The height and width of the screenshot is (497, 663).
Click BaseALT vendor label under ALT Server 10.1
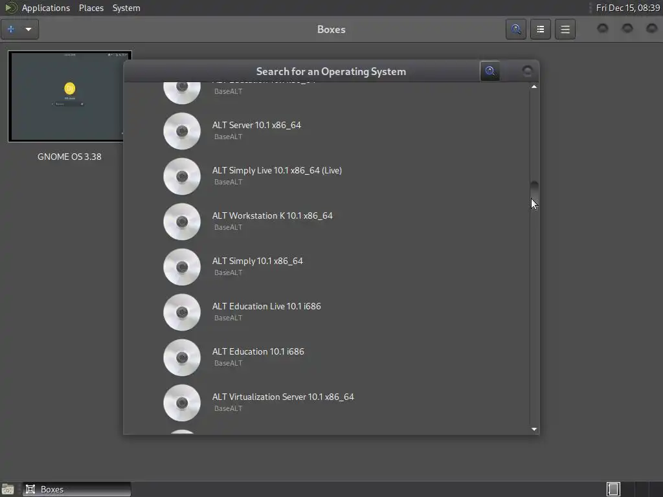229,137
